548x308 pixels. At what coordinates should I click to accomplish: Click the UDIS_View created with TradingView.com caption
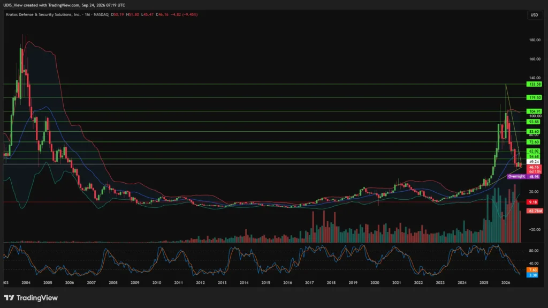64,5
